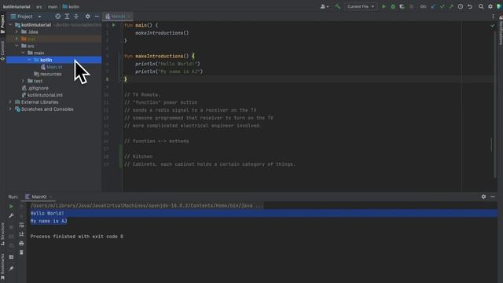503x283 pixels.
Task: Toggle the Project side tool window tab
Action: [x=2, y=24]
